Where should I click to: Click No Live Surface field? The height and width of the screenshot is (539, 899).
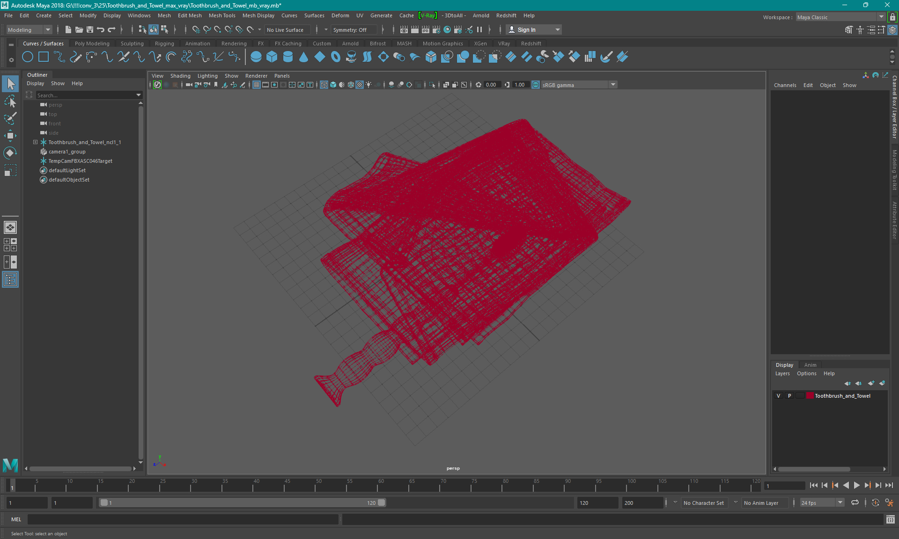287,29
